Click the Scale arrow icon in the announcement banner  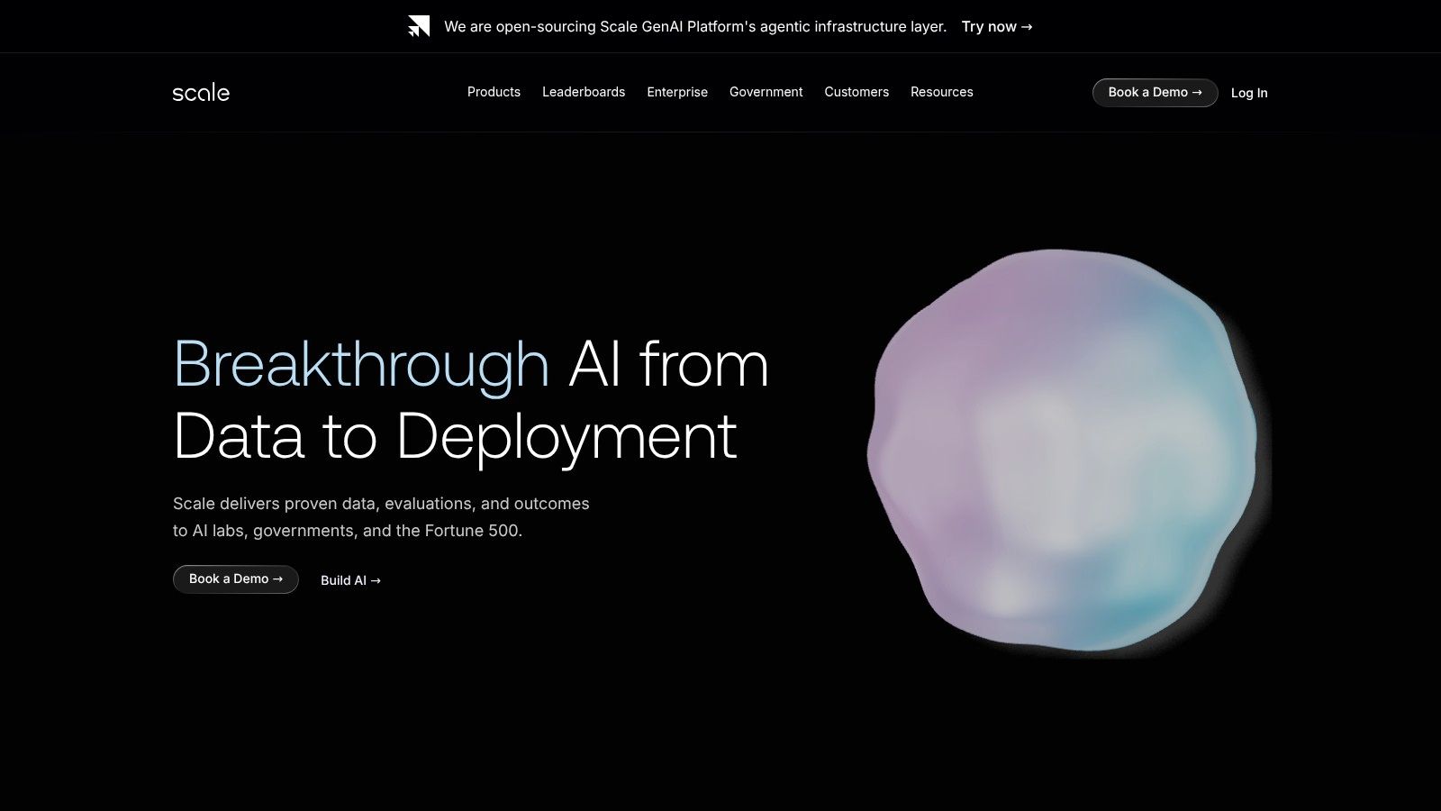pyautogui.click(x=419, y=26)
